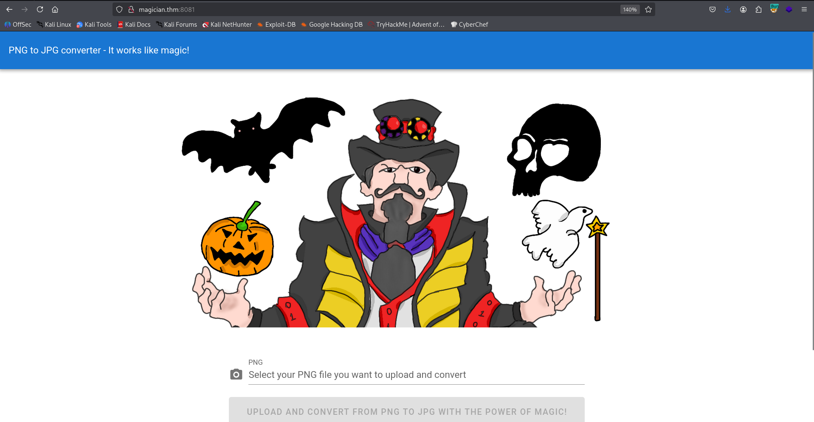Open the Firefox downloads panel
The height and width of the screenshot is (422, 814).
(728, 9)
